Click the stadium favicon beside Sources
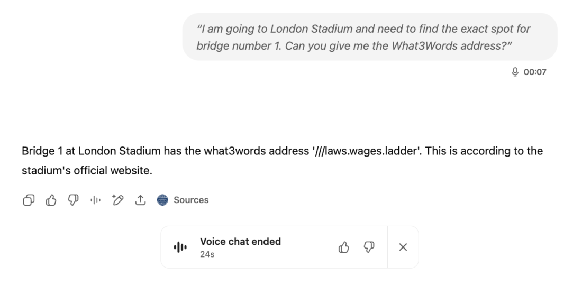The height and width of the screenshot is (285, 582). pyautogui.click(x=162, y=200)
